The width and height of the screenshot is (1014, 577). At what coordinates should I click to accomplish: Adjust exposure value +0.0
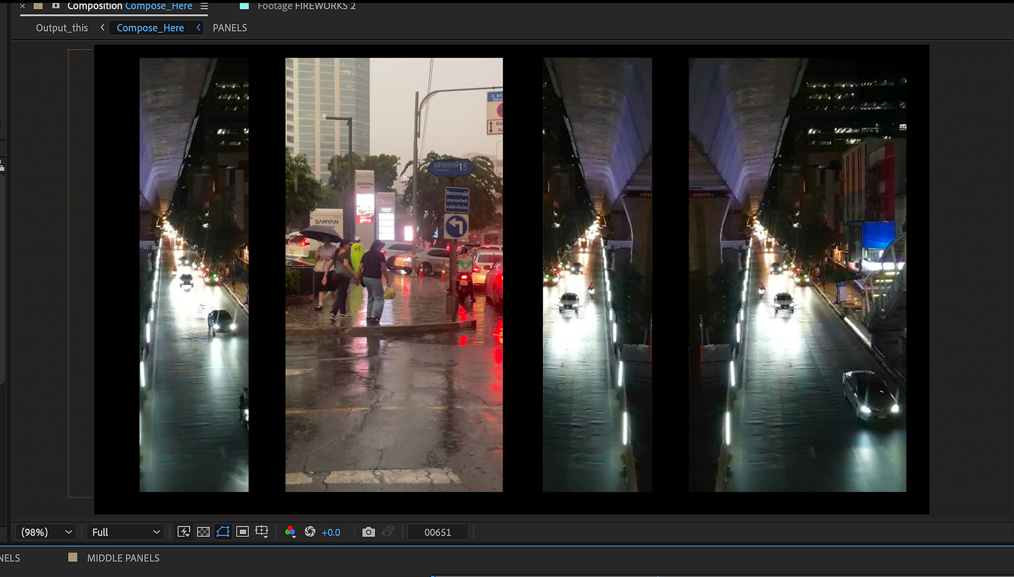[x=331, y=533]
